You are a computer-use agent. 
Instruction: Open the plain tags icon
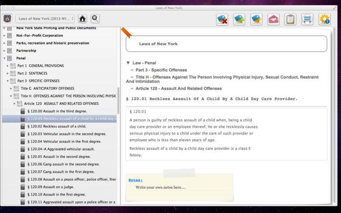tap(256, 19)
